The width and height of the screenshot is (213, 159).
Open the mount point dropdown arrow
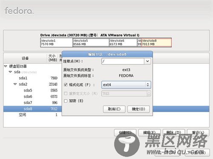click(x=147, y=61)
